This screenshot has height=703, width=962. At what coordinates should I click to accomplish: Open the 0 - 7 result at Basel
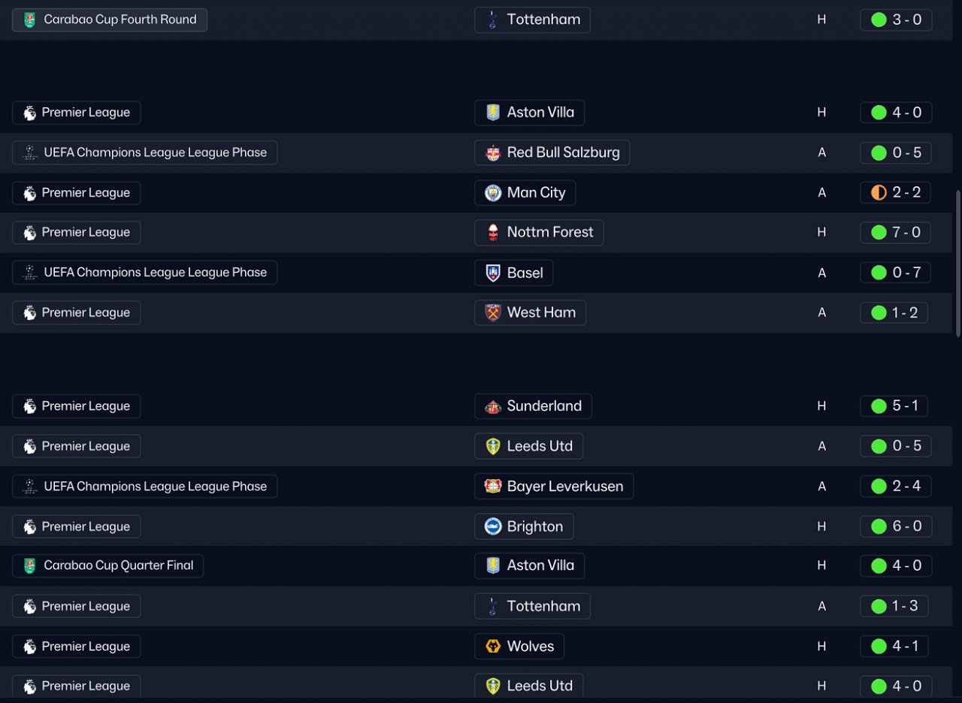[896, 273]
